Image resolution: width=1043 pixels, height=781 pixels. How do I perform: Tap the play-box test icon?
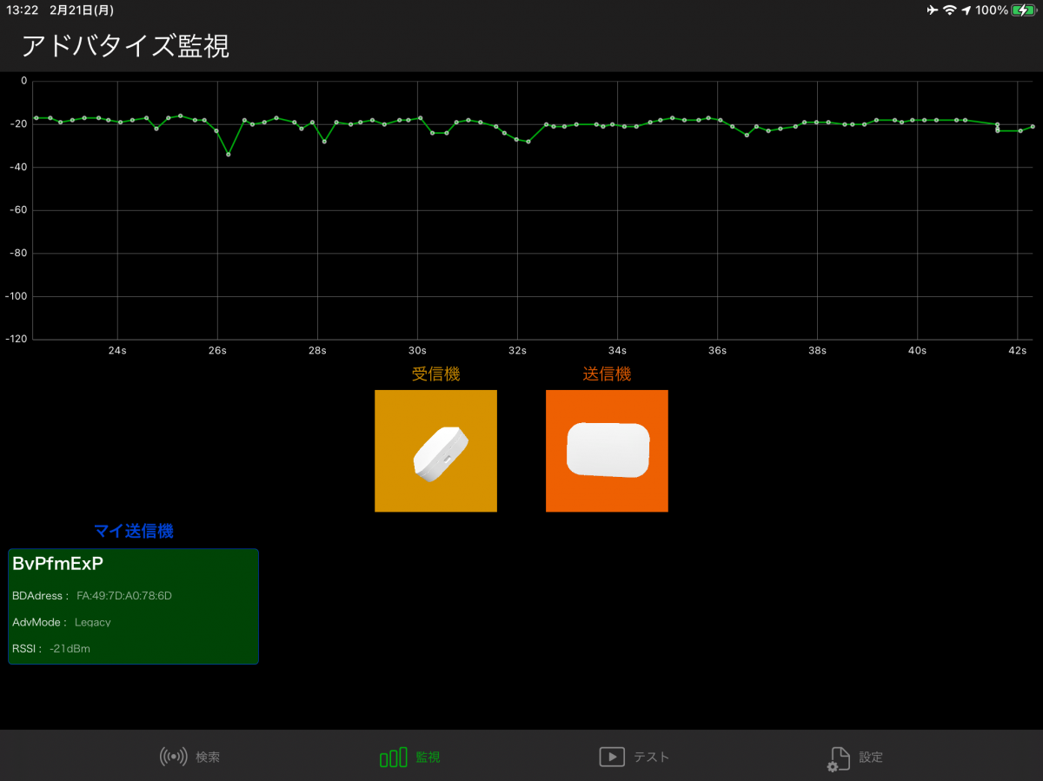click(612, 757)
